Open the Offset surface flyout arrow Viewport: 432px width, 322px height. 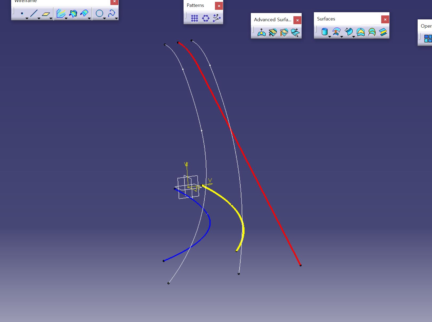coord(342,37)
